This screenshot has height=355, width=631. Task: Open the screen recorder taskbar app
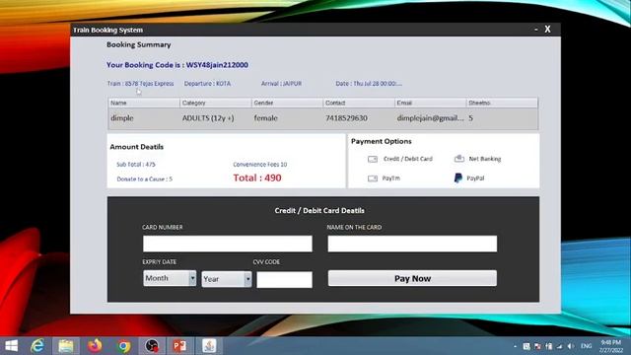(152, 346)
